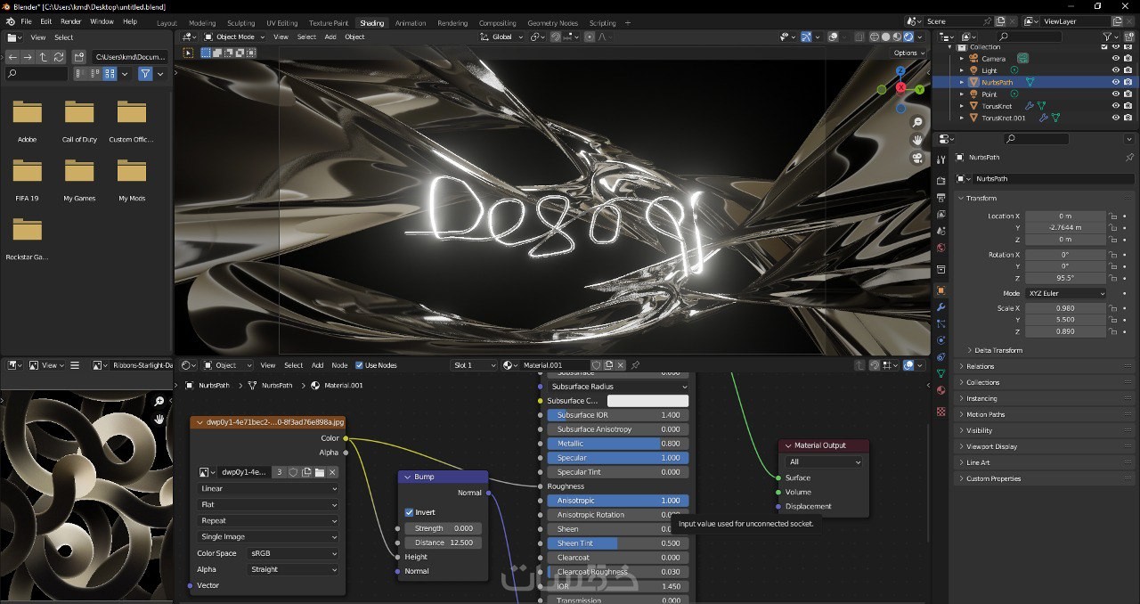This screenshot has width=1140, height=604.
Task: Enable the Invert checkbox in Bump node
Action: coord(410,512)
